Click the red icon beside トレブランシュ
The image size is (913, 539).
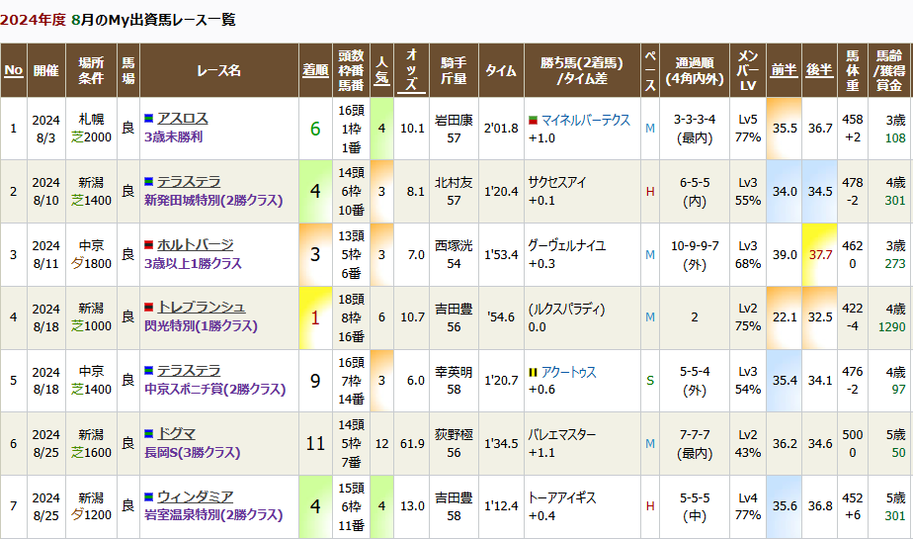(148, 309)
